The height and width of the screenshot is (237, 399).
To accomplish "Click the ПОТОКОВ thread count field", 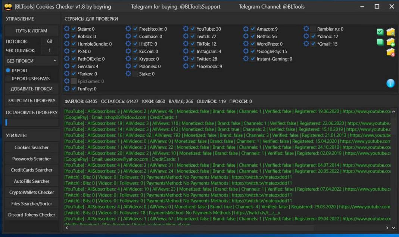I will (x=49, y=41).
